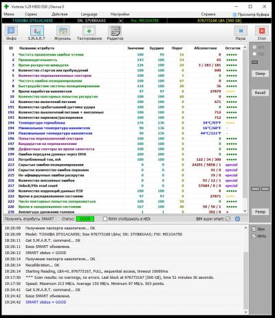Click log line starting with Starting Reading
275x318 pixels.
click(x=97, y=271)
